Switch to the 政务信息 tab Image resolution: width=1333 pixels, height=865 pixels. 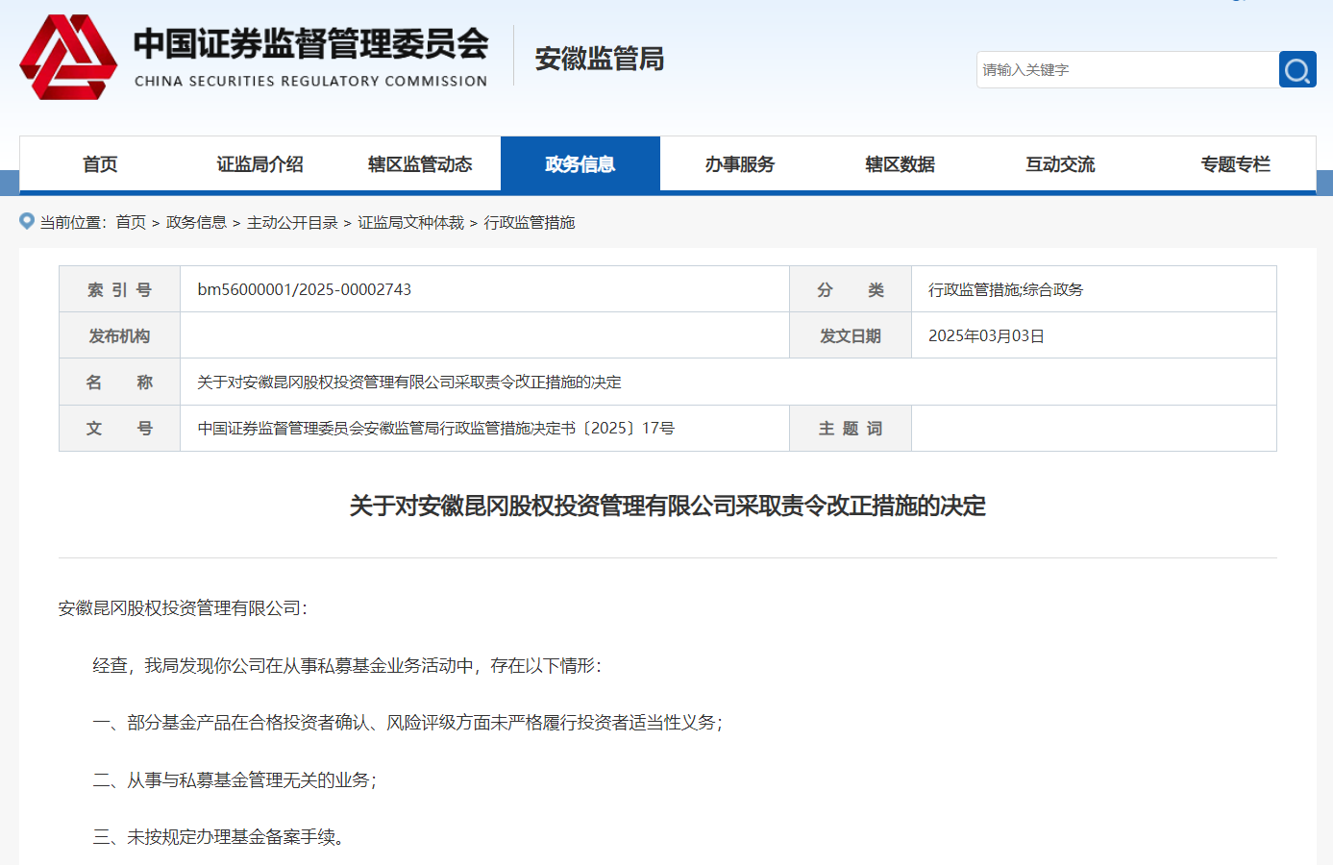580,164
